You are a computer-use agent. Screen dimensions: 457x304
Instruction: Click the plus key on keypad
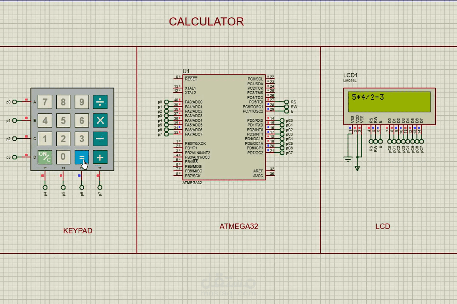click(100, 157)
